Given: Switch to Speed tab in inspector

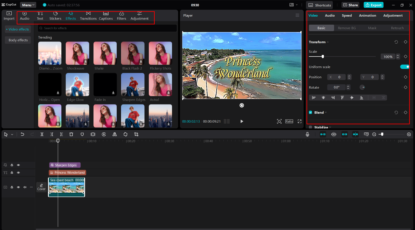Looking at the screenshot, I should point(347,16).
